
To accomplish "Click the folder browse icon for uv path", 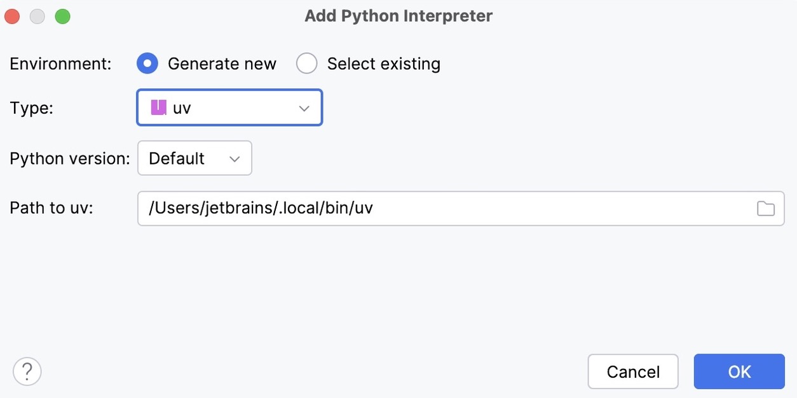I will [x=765, y=208].
